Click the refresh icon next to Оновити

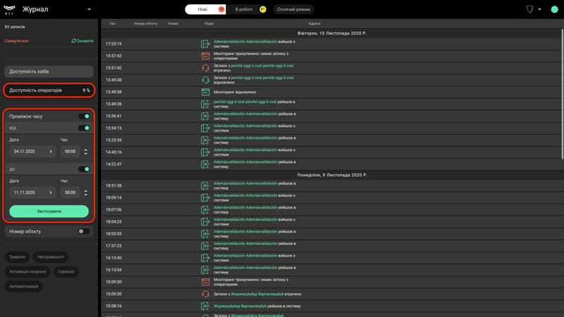[74, 41]
